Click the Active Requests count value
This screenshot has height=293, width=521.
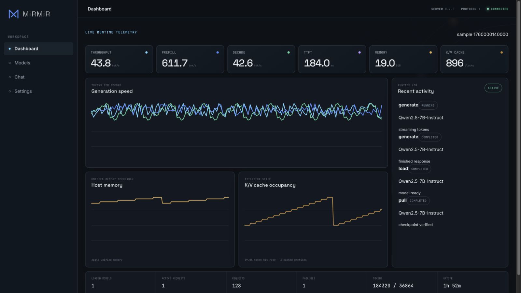click(163, 286)
